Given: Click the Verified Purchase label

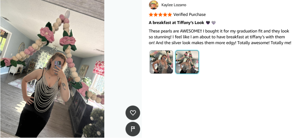Looking at the screenshot, I should [x=189, y=15].
